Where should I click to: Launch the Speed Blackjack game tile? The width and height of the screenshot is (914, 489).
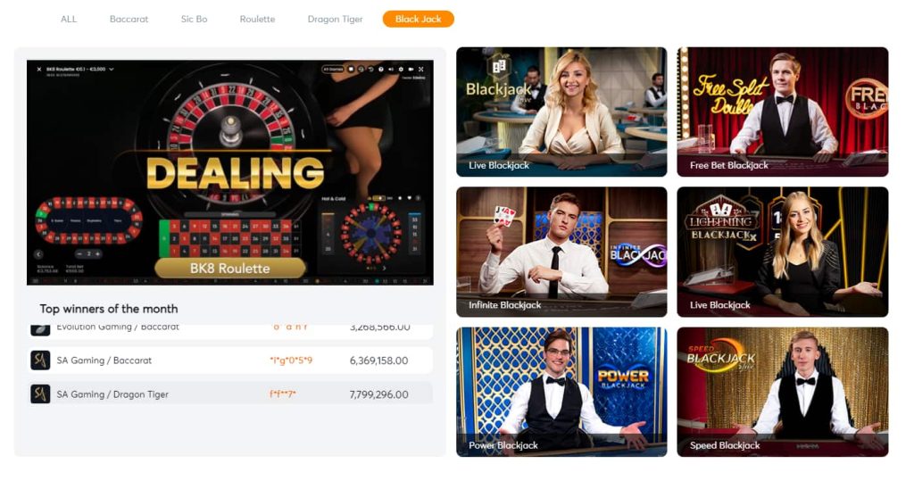pyautogui.click(x=782, y=392)
